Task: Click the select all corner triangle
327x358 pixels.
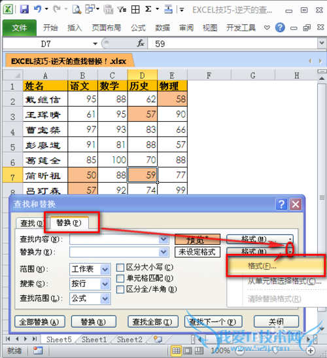Action: pos(13,75)
